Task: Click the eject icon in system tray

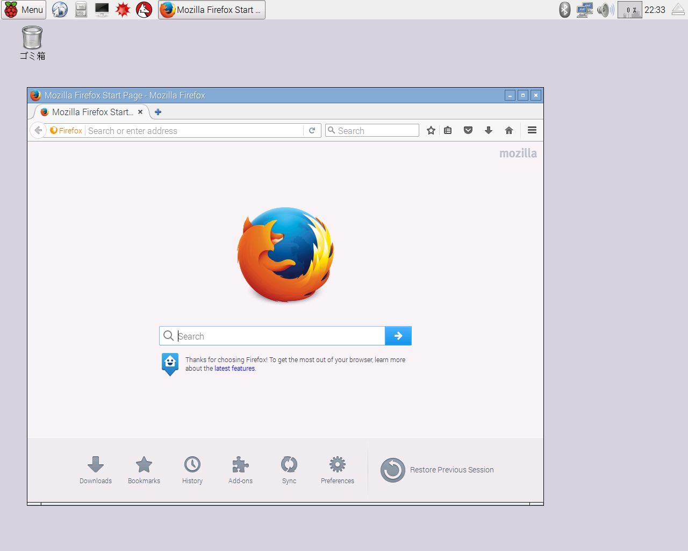Action: pos(678,10)
